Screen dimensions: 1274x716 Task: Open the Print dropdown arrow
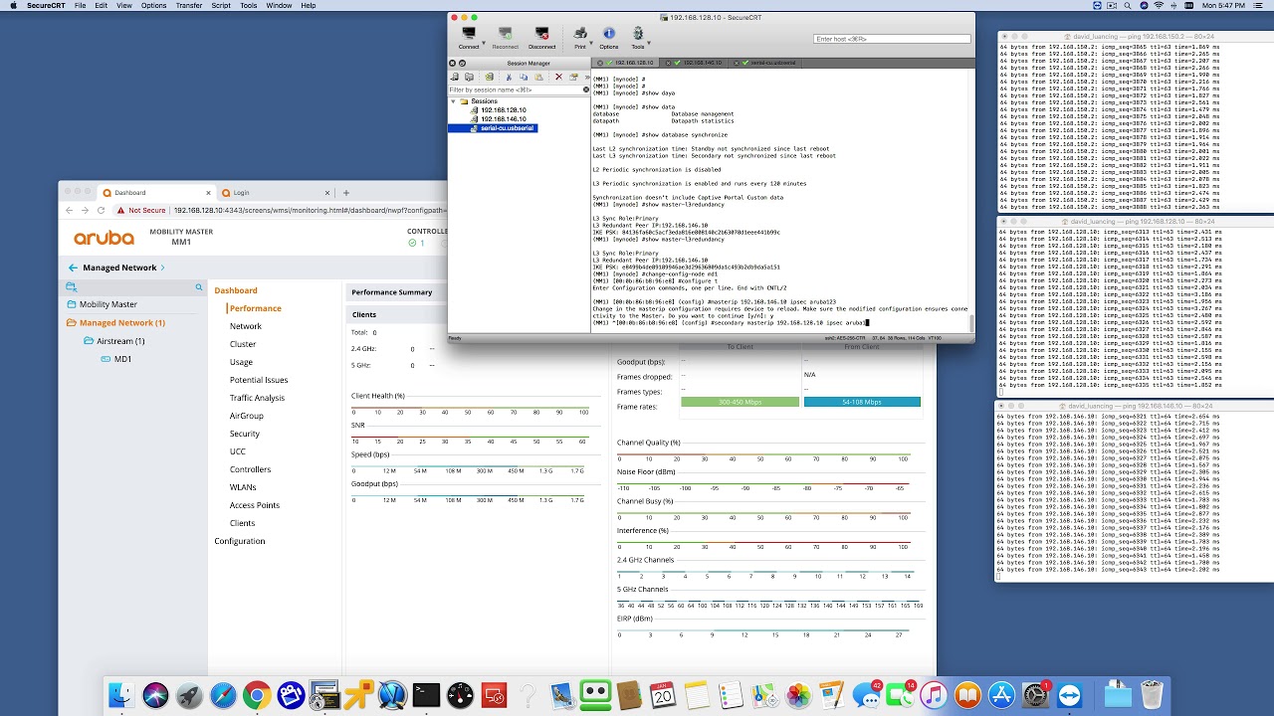[591, 44]
